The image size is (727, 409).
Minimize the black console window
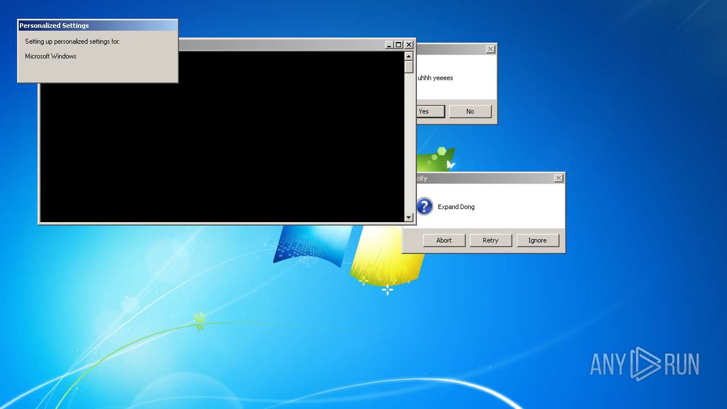(389, 45)
